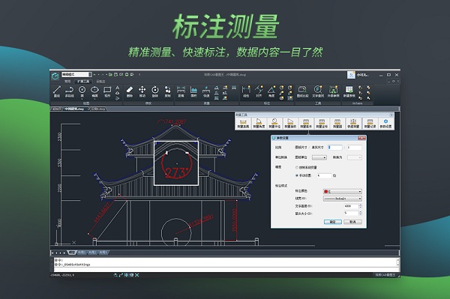Click the red color swatch in 标注颜色
The width and height of the screenshot is (450, 299).
(x=326, y=192)
